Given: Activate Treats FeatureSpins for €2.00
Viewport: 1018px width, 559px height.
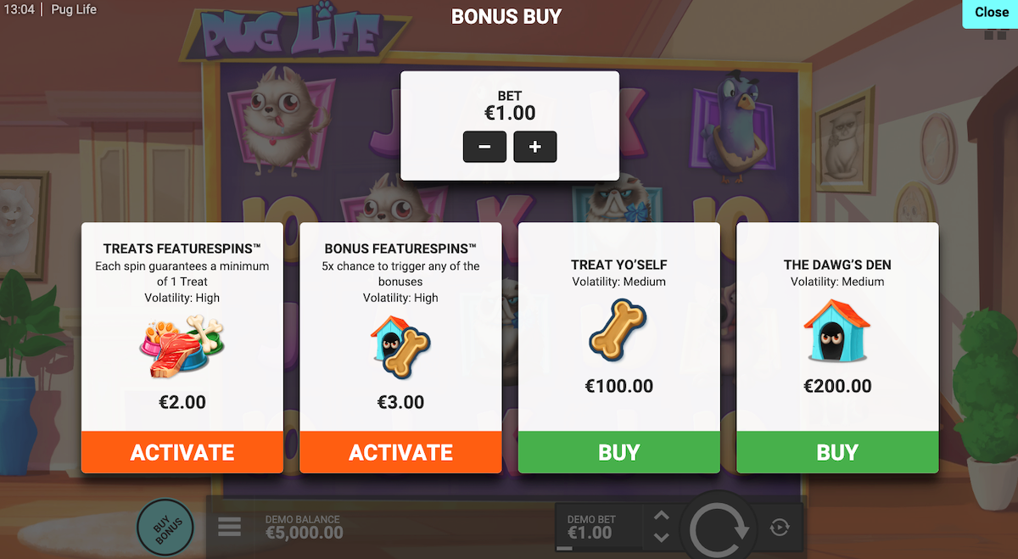Looking at the screenshot, I should tap(182, 452).
